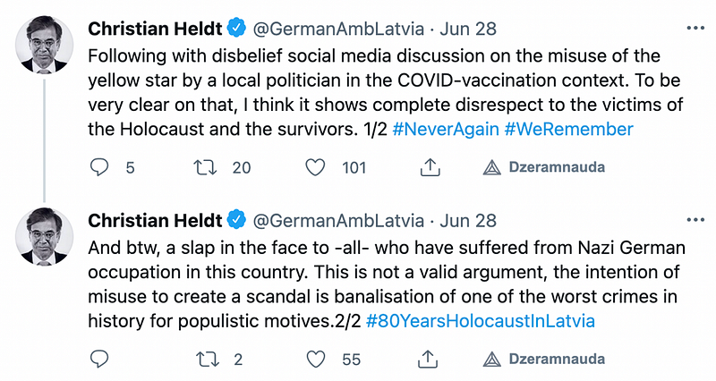Image resolution: width=716 pixels, height=381 pixels.
Task: Like the first tweet with 101 likes
Action: (315, 167)
